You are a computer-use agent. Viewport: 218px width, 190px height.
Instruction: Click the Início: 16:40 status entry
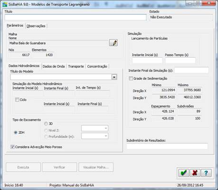pos(14,185)
